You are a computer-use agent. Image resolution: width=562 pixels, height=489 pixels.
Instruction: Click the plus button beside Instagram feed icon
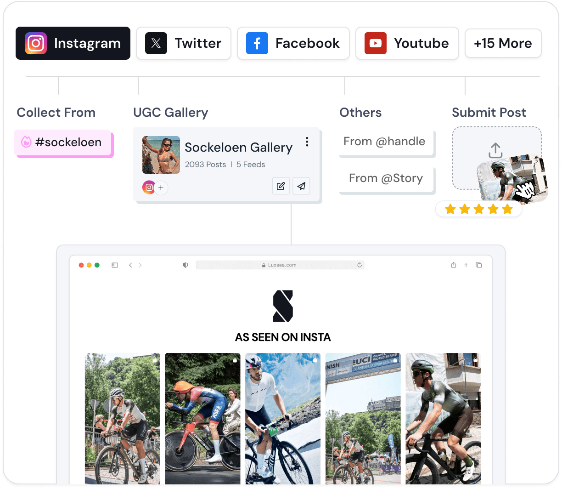click(161, 188)
